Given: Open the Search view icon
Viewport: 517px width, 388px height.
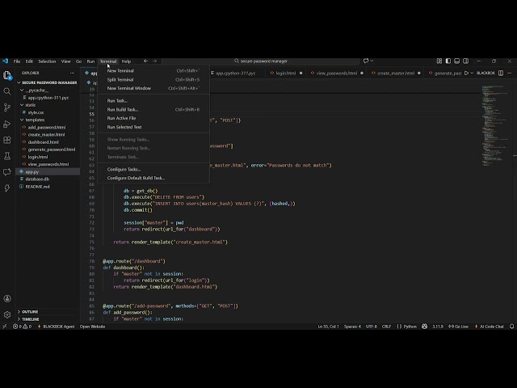Looking at the screenshot, I should point(7,91).
